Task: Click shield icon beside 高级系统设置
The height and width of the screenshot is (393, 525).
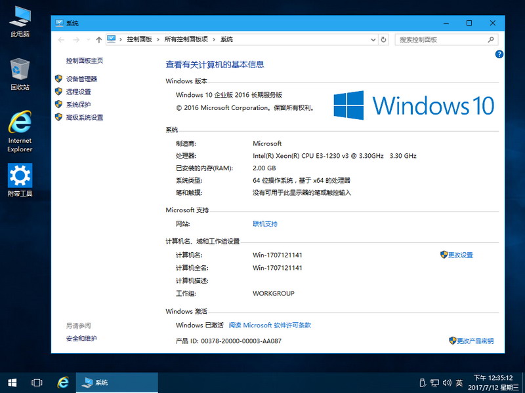Action: click(x=58, y=117)
